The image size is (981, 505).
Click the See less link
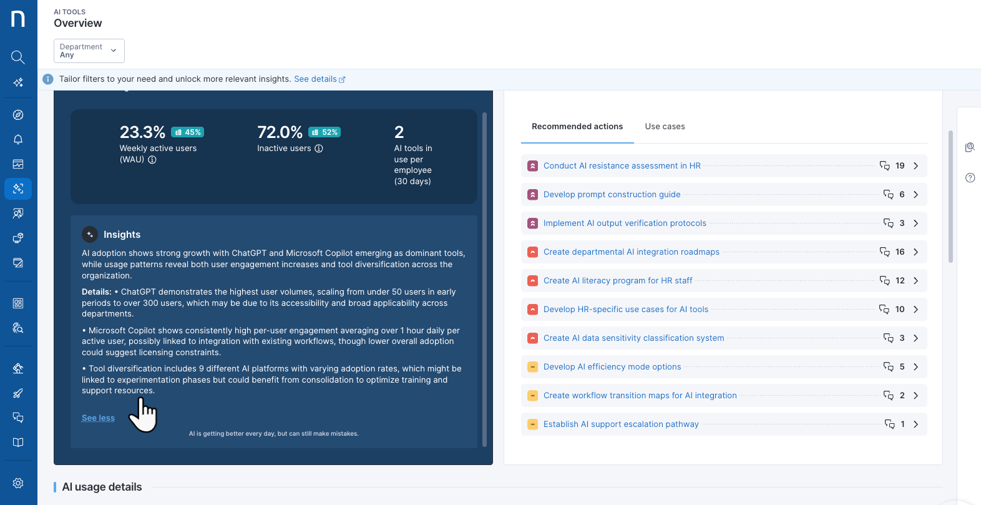(x=98, y=418)
